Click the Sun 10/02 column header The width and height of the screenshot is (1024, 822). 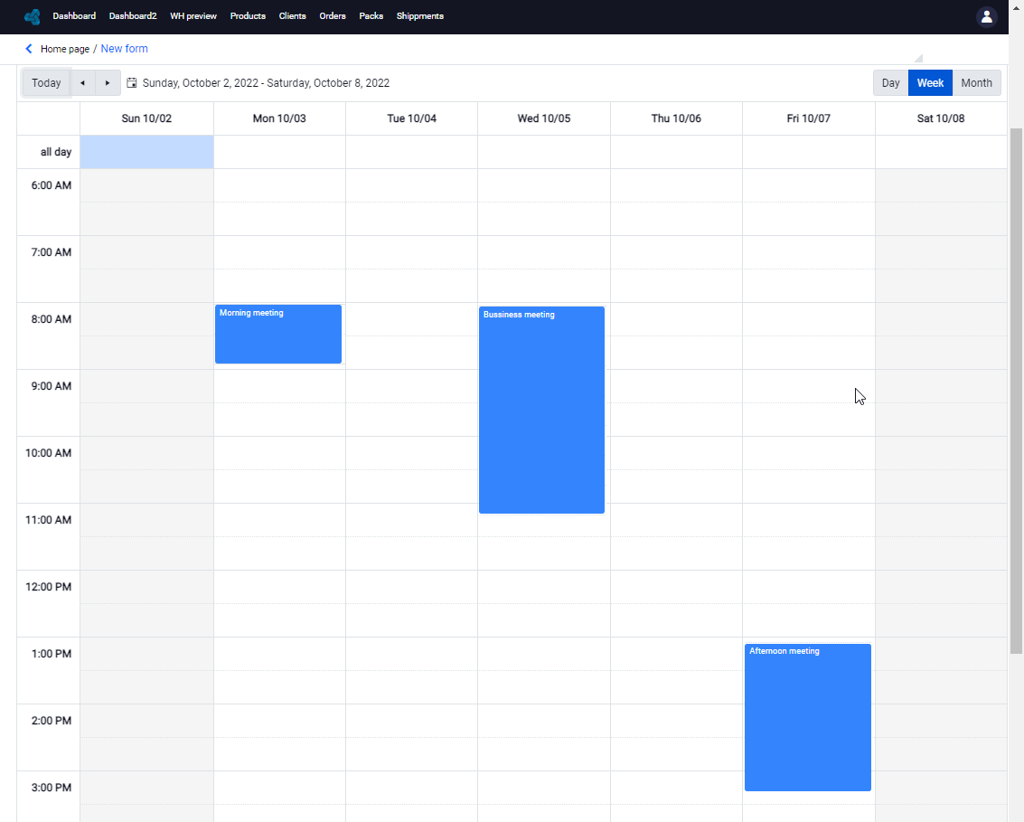[x=147, y=119]
